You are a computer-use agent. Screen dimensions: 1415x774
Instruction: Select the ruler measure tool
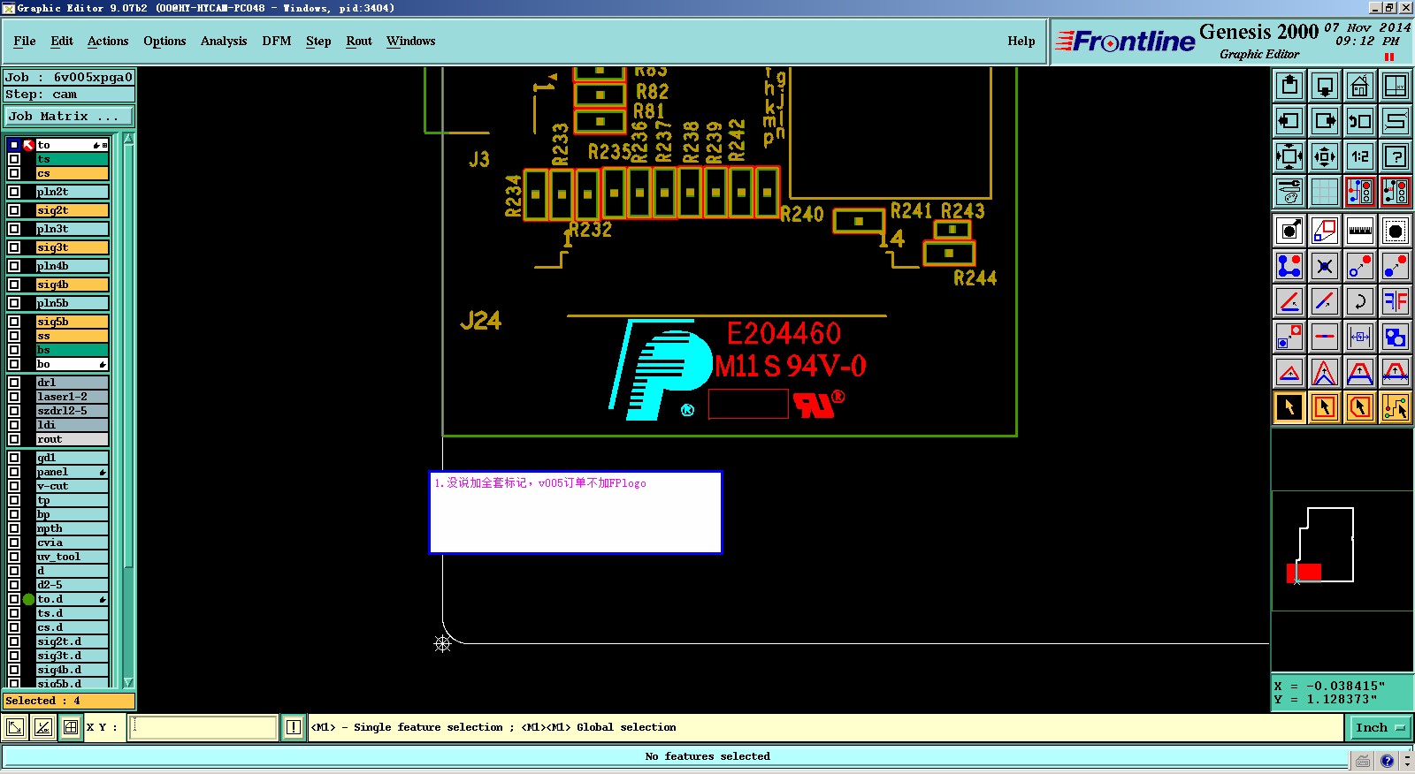[x=1360, y=231]
